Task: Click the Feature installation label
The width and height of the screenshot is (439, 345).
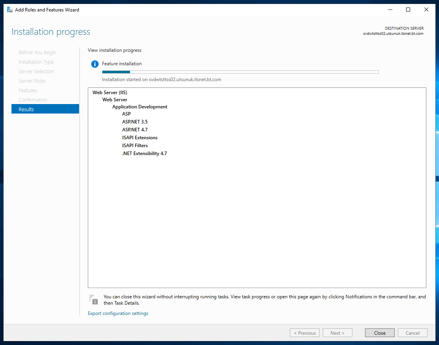Action: click(122, 64)
